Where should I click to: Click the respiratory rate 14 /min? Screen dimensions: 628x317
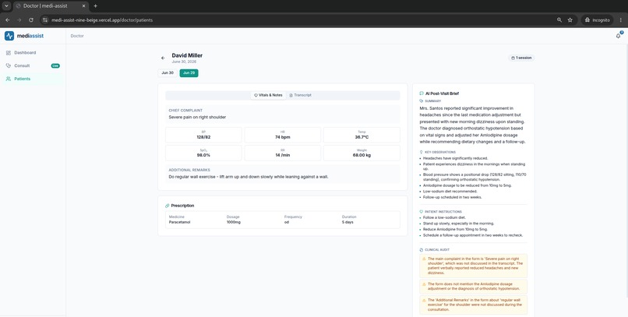coord(283,155)
